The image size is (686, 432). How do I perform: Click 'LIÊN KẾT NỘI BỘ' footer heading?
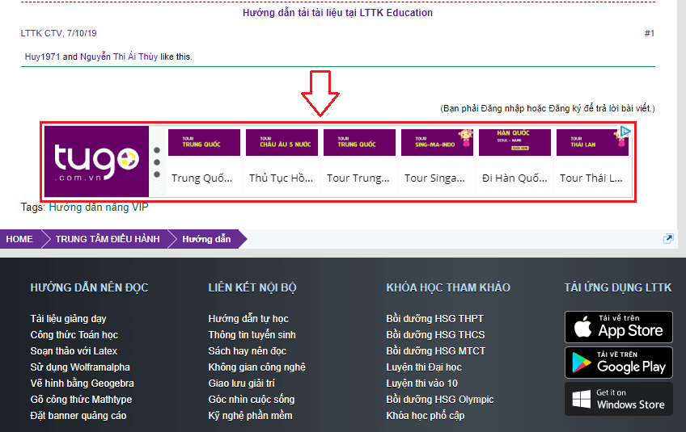click(x=252, y=287)
